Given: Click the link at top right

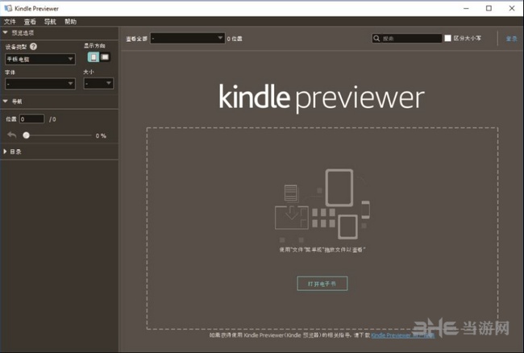Looking at the screenshot, I should click(x=511, y=39).
